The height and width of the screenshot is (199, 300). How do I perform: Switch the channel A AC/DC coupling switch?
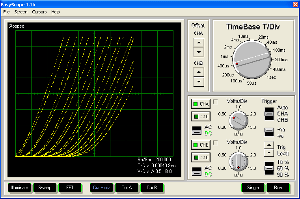tap(196, 130)
